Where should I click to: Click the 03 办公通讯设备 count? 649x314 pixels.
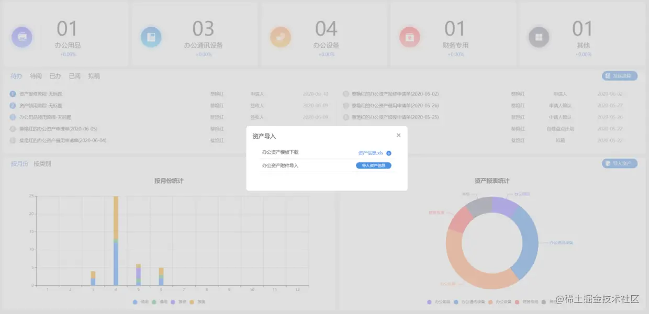(x=203, y=29)
